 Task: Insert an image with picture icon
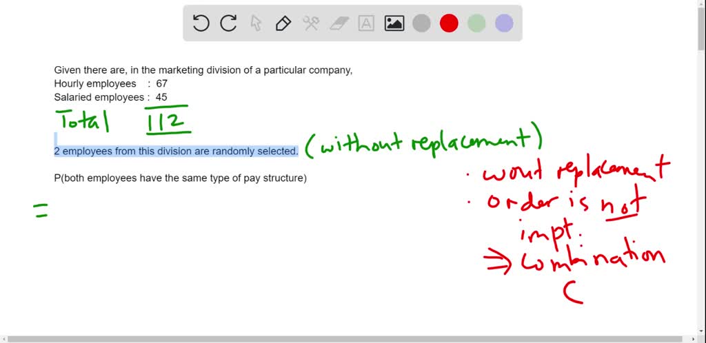[x=394, y=23]
